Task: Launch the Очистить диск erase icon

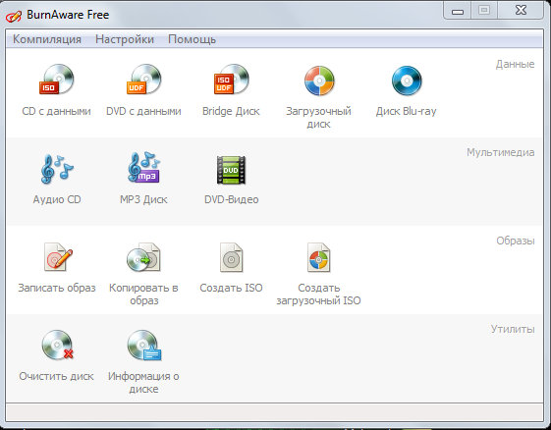Action: coord(58,345)
